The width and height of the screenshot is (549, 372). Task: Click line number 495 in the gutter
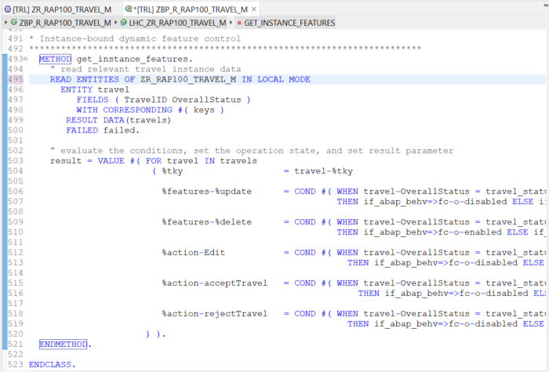pyautogui.click(x=15, y=79)
